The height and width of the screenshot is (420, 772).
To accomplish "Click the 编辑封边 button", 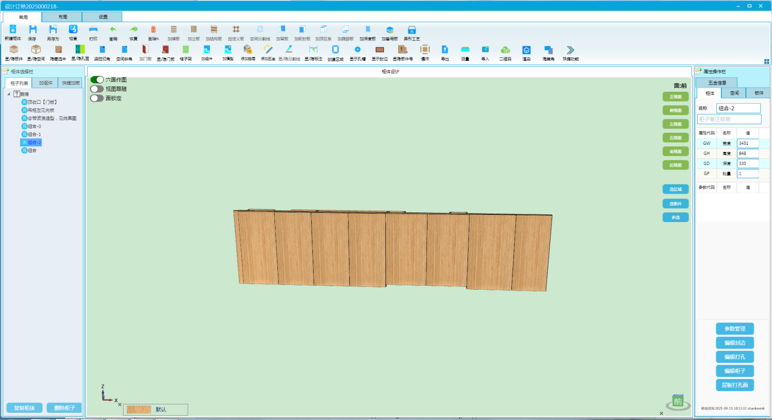I will [734, 343].
